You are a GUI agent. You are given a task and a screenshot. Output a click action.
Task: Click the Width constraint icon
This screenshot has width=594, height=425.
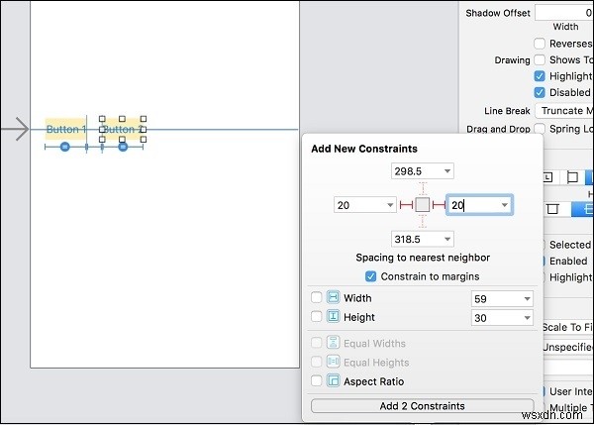[333, 298]
